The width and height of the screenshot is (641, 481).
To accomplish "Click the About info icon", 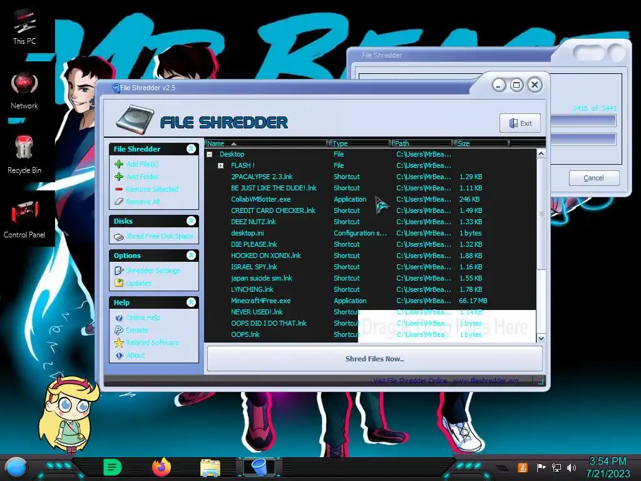I will [x=119, y=356].
